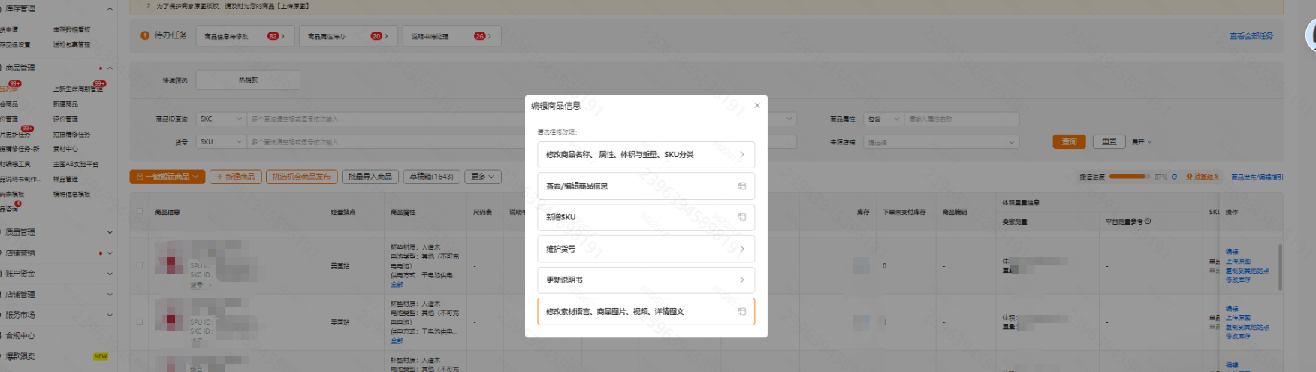Click open-in-new-page icon on 修改素材语言 row
1316x372 pixels.
(x=741, y=312)
